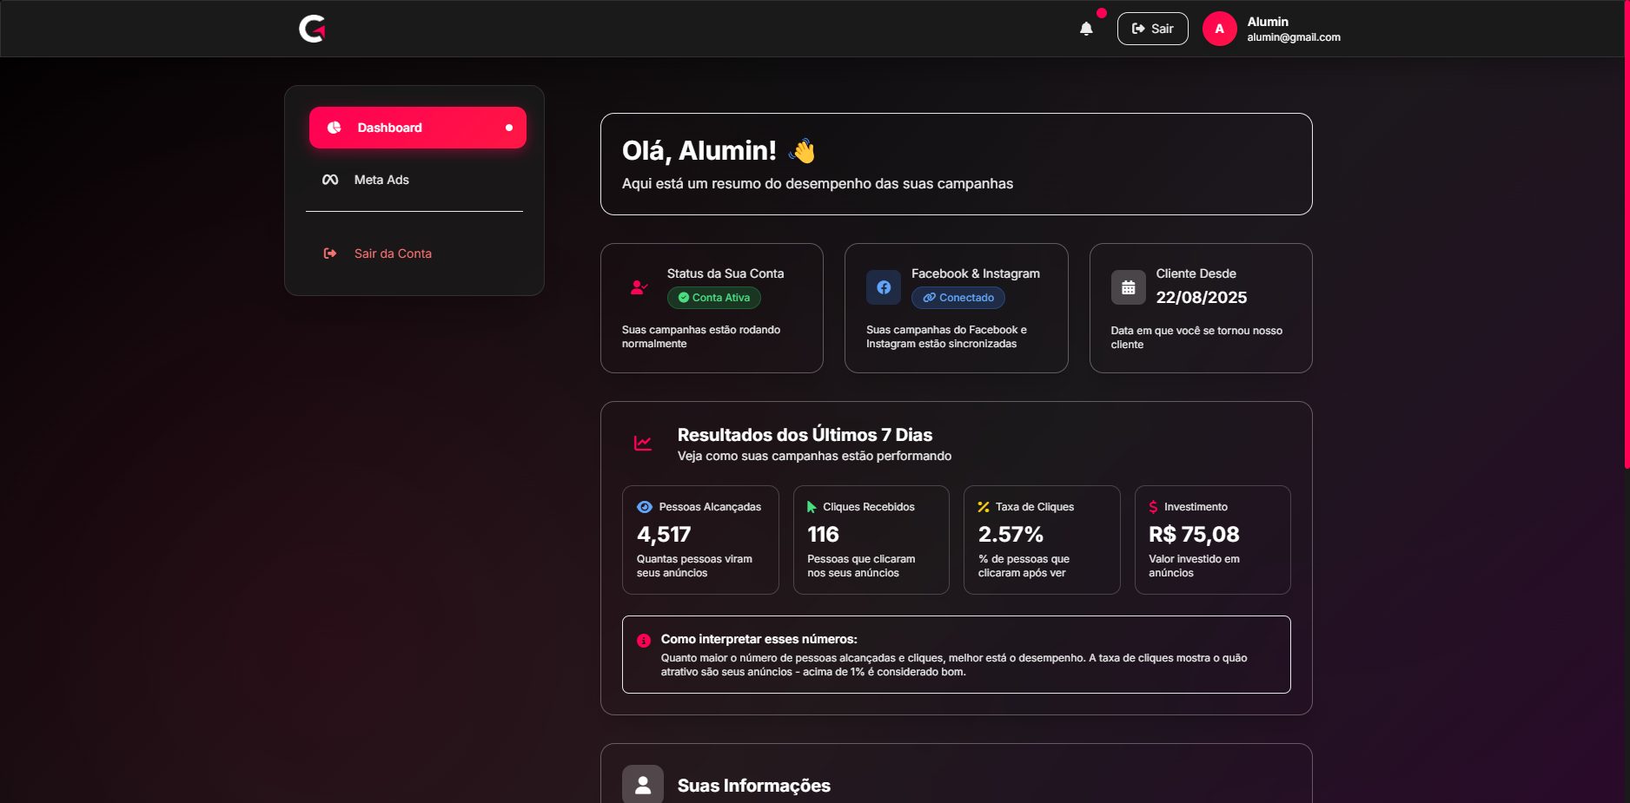Screen dimensions: 1630x803
Task: Select the Dashboard pie chart icon
Action: [x=335, y=128]
